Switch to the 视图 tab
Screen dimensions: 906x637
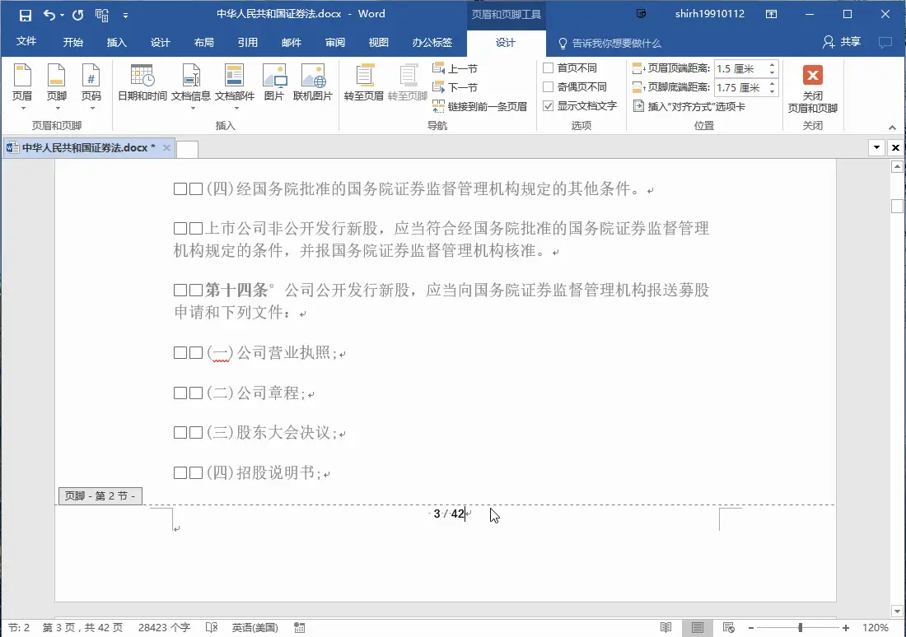(x=379, y=43)
